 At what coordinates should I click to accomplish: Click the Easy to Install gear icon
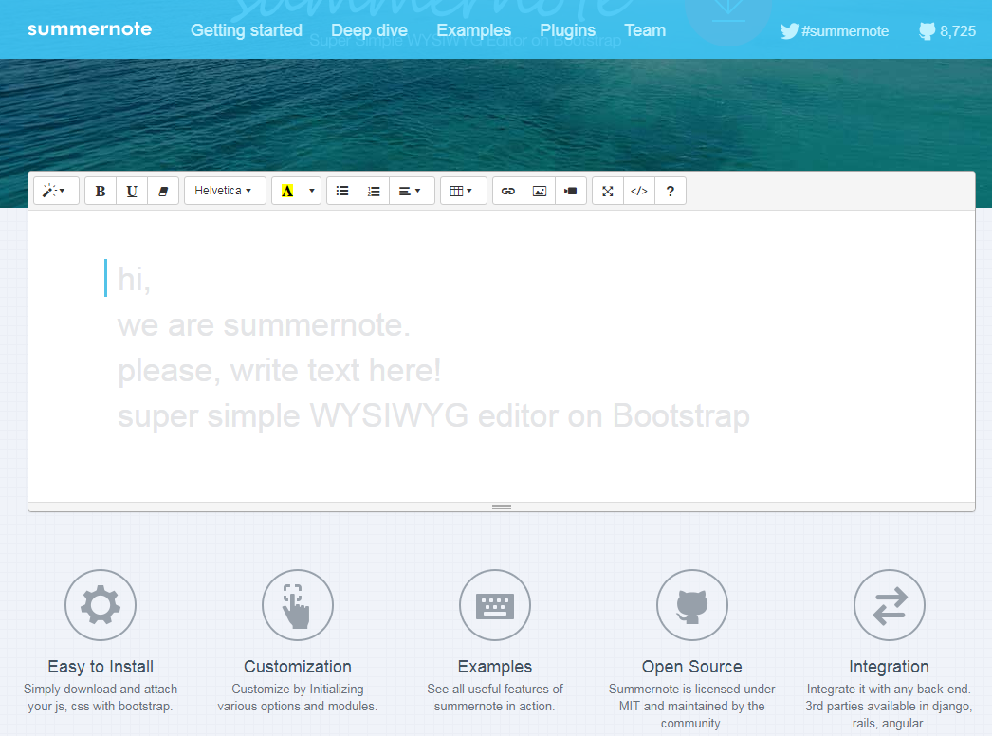[x=101, y=605]
